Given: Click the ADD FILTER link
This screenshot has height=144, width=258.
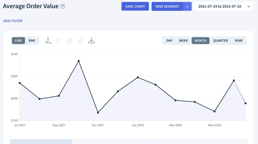Looking at the screenshot, I should 13,21.
